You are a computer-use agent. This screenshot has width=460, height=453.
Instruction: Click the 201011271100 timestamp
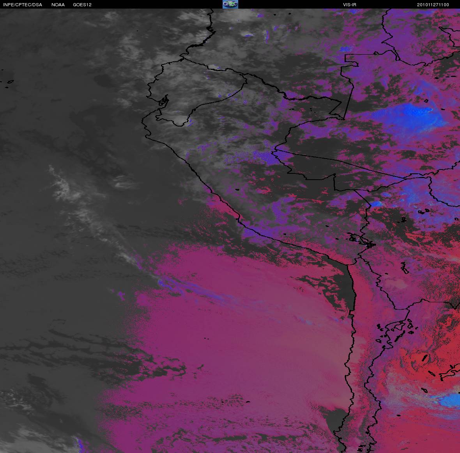pos(433,5)
